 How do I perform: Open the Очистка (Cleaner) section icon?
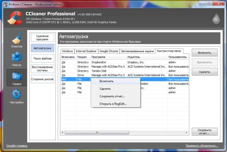click(17, 38)
